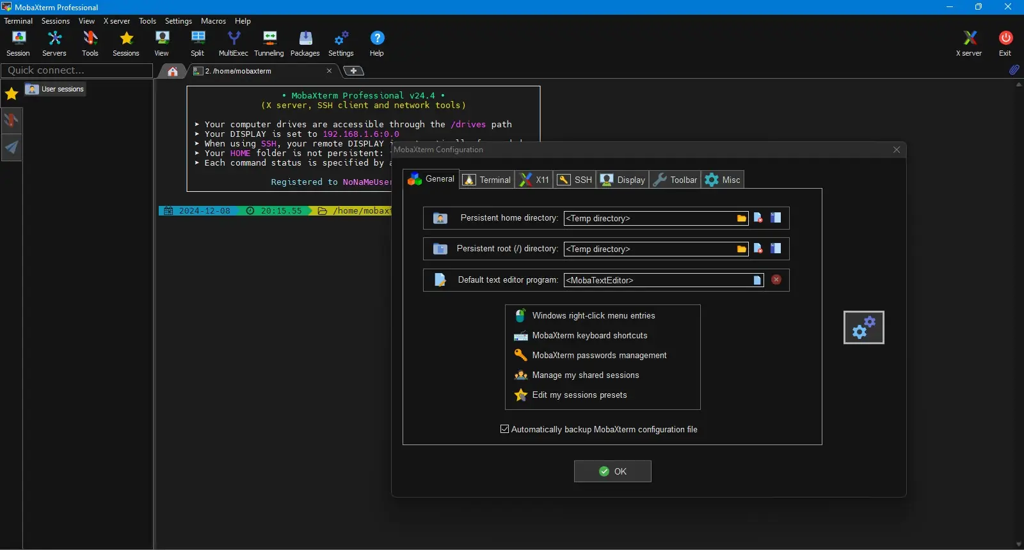
Task: Open the Macros menu
Action: click(213, 21)
